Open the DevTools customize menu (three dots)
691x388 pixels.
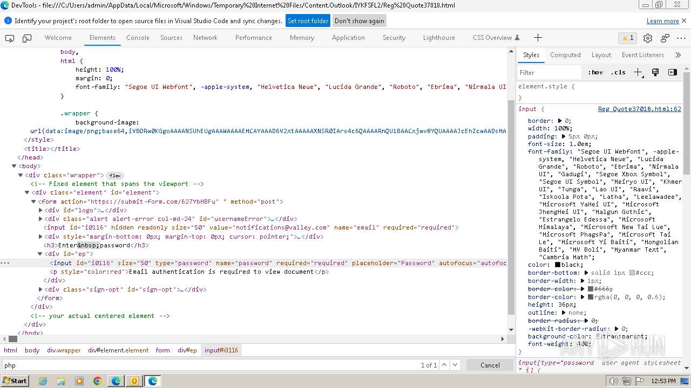(682, 38)
